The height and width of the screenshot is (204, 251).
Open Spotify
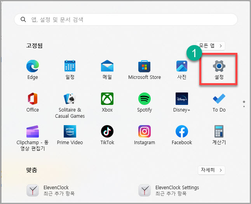(145, 102)
